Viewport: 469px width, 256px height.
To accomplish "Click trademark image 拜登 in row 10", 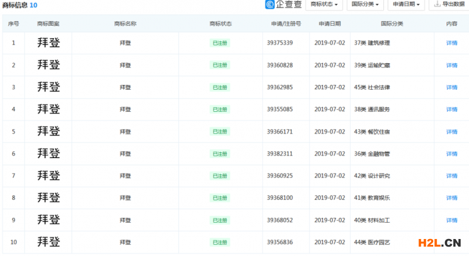I will 49,242.
